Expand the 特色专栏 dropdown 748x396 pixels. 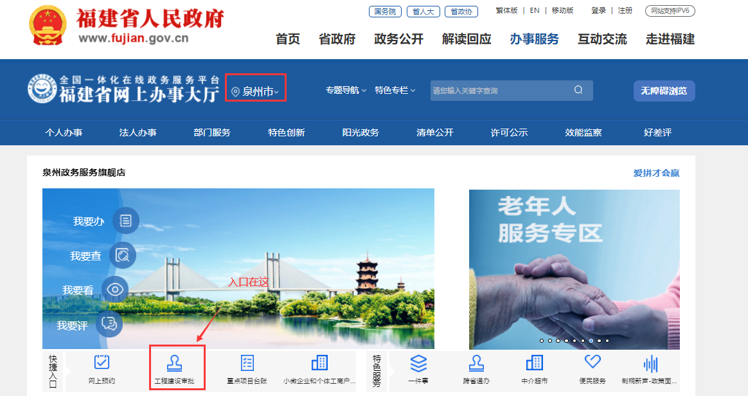pyautogui.click(x=395, y=91)
